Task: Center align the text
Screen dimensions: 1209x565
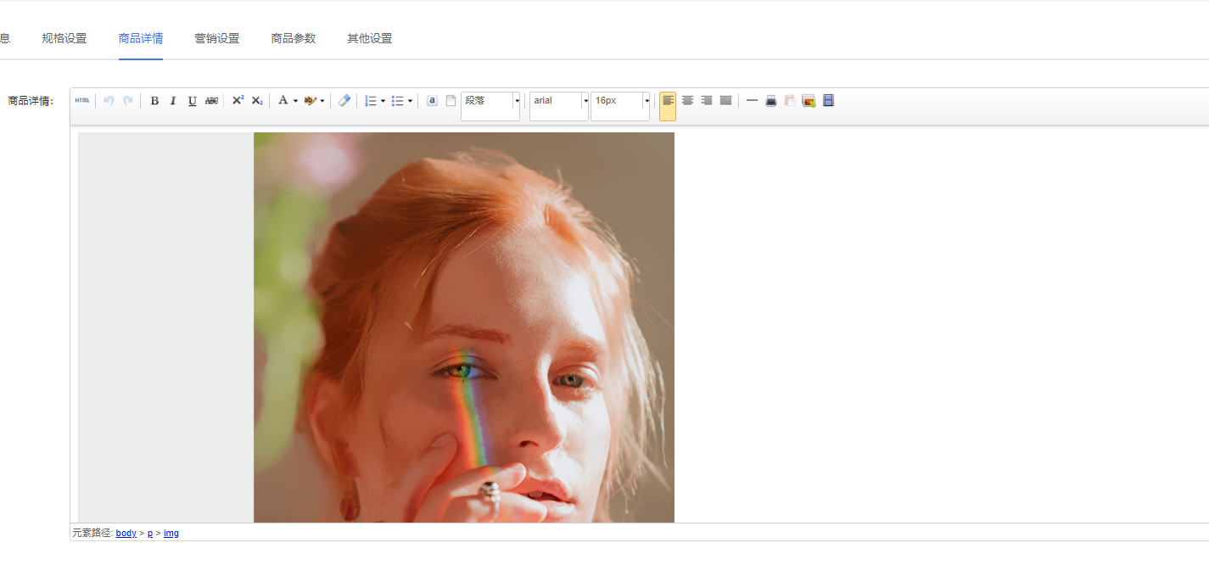Action: click(687, 101)
